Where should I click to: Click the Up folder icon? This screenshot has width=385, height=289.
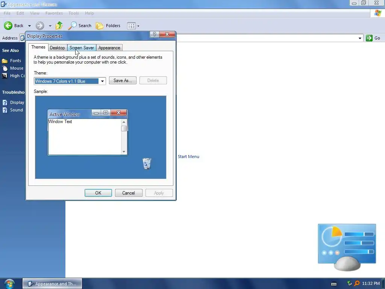pos(59,26)
